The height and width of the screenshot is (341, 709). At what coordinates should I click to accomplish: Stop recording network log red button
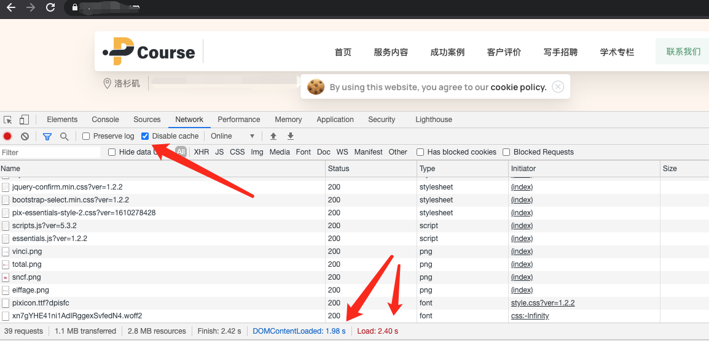tap(8, 136)
